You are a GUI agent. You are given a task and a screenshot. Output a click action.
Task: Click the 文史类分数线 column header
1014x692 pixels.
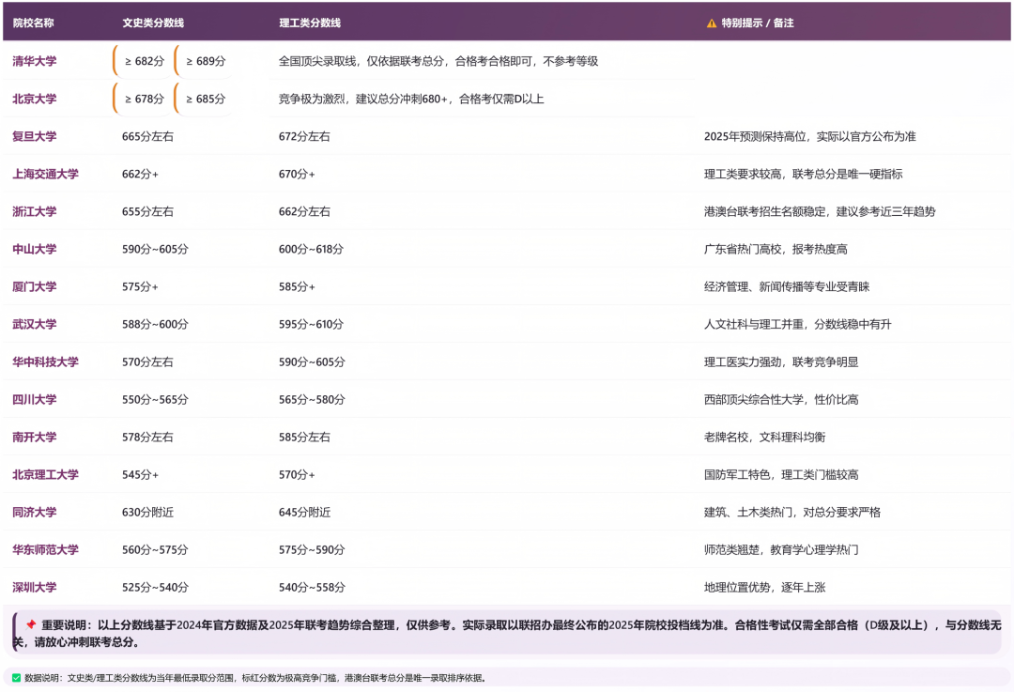153,23
